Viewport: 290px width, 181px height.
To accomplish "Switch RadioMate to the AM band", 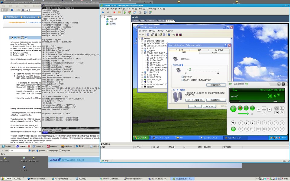I will tap(233, 123).
